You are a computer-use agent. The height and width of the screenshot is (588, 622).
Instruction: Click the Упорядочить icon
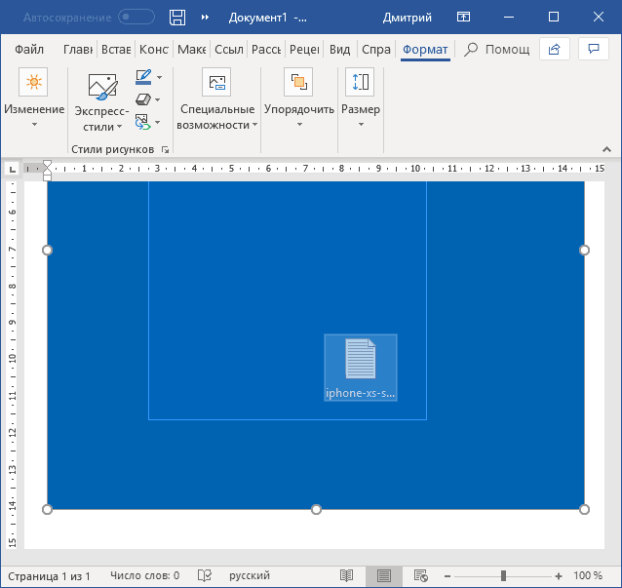pos(298,82)
